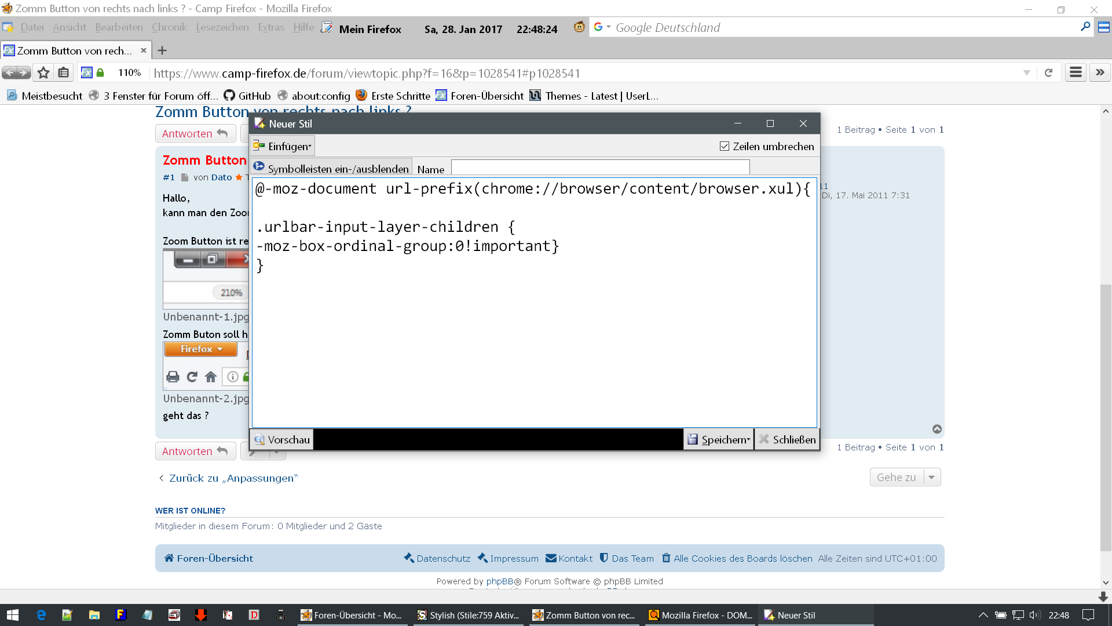
Task: Open the Chronik menu
Action: point(169,27)
